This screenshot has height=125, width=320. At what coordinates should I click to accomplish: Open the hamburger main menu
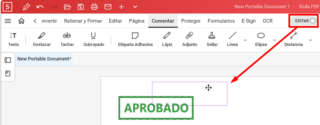pyautogui.click(x=8, y=21)
